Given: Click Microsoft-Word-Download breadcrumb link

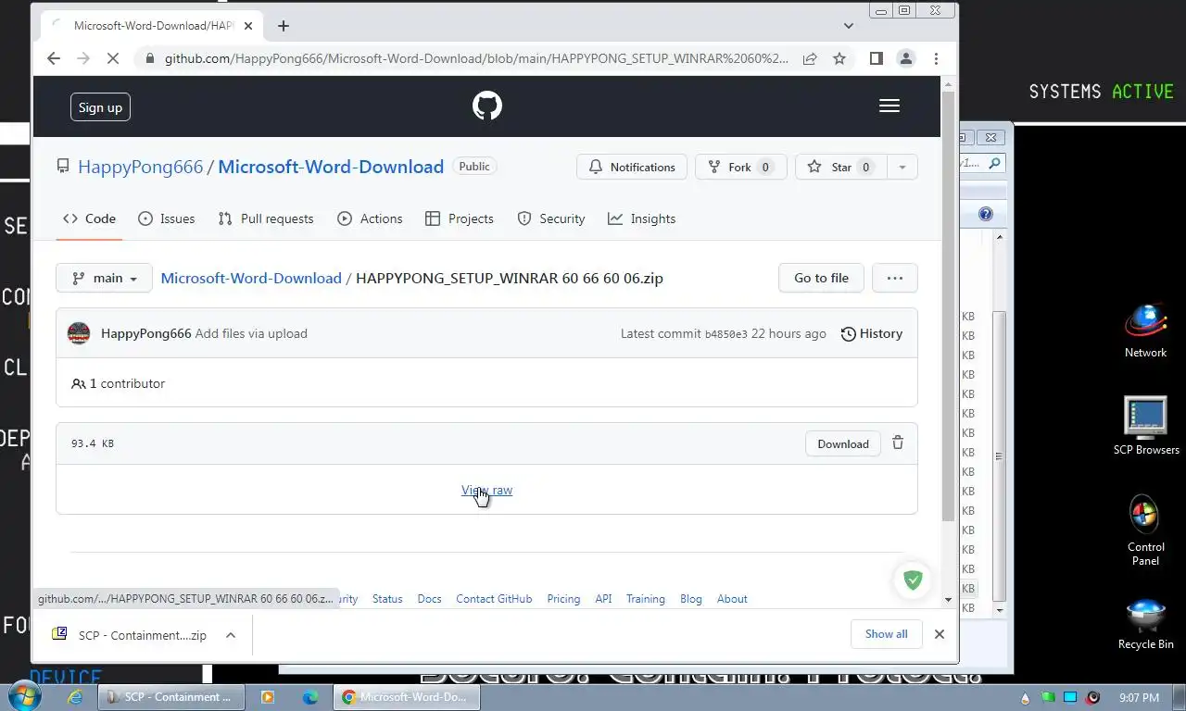Looking at the screenshot, I should coord(251,278).
